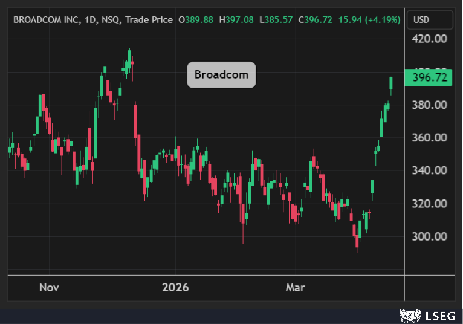Click the LSEG logo icon
This screenshot has width=463, height=324.
point(406,315)
